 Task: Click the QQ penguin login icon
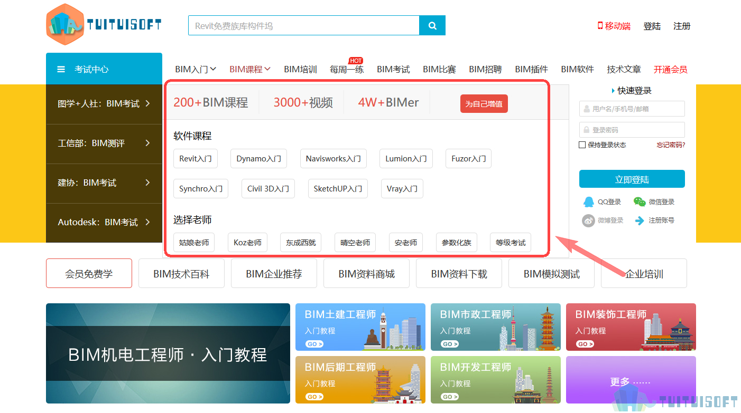[x=589, y=202]
